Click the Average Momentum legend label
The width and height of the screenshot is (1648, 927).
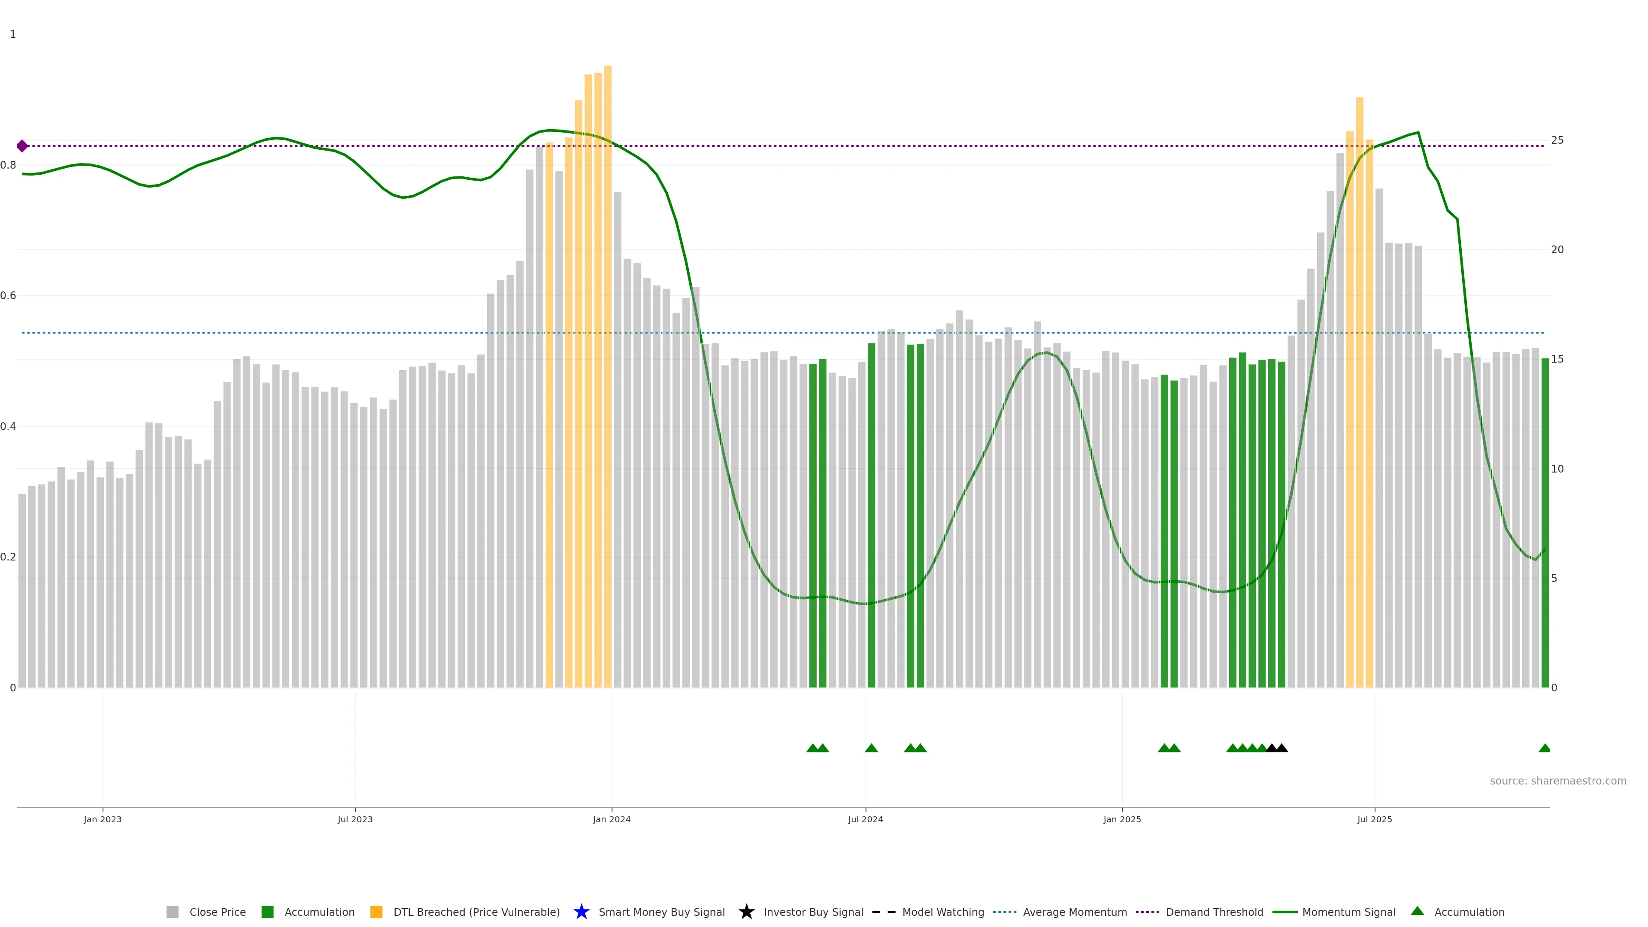[1075, 912]
